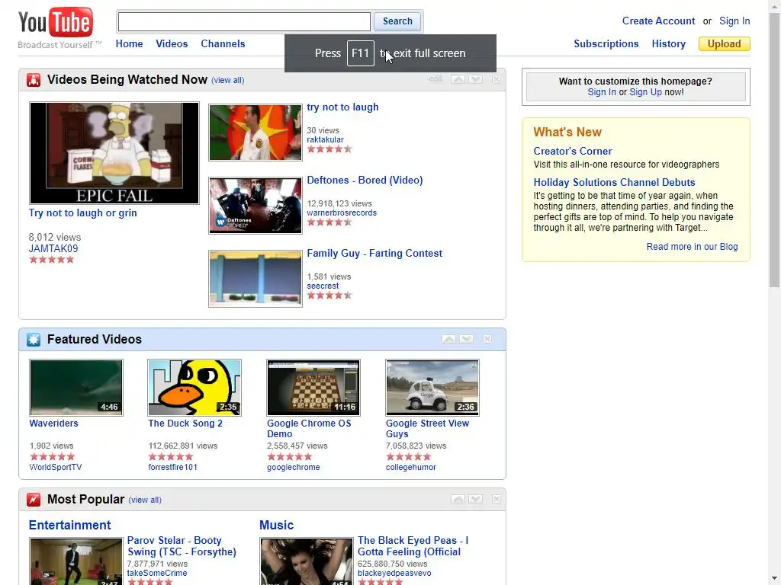The width and height of the screenshot is (781, 585).
Task: Click the Featured Videos section icon
Action: click(x=34, y=339)
